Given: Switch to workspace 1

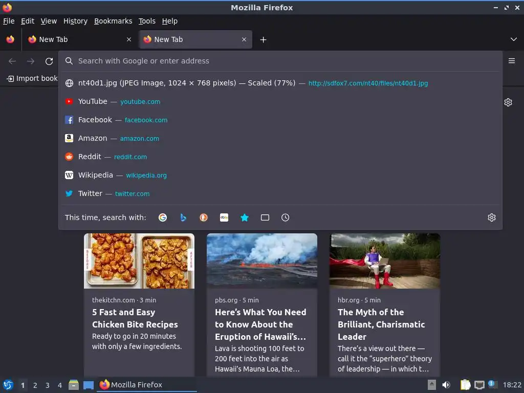Looking at the screenshot, I should point(23,385).
